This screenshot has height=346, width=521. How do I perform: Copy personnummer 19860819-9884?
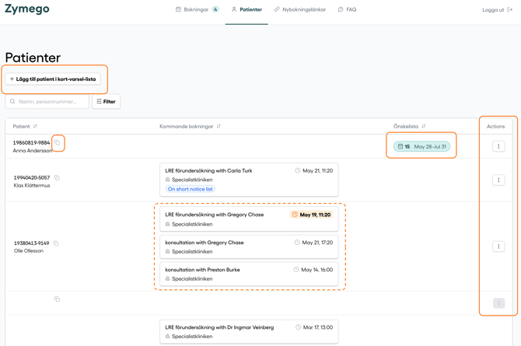pos(57,142)
